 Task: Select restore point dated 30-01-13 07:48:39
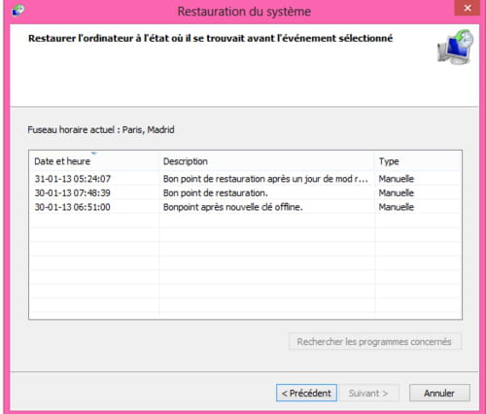73,193
